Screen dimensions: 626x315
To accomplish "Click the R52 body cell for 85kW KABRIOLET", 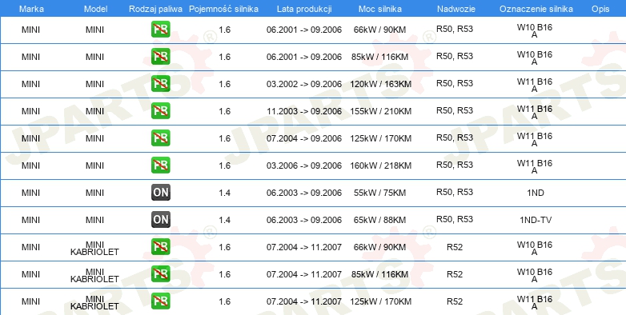I will tap(455, 274).
